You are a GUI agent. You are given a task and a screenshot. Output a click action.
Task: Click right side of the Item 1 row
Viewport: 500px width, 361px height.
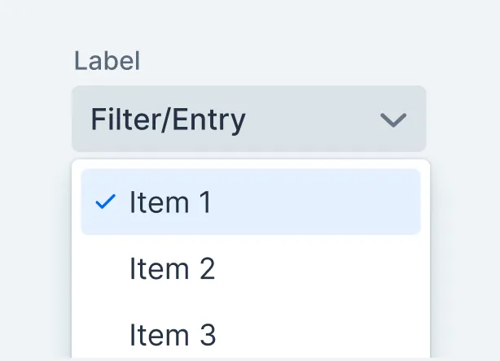pos(358,202)
